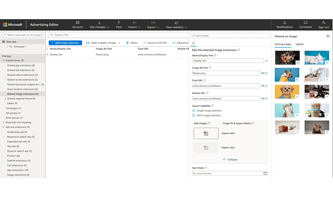Click the Comment icon
This screenshot has width=333, height=197.
(x=305, y=23)
